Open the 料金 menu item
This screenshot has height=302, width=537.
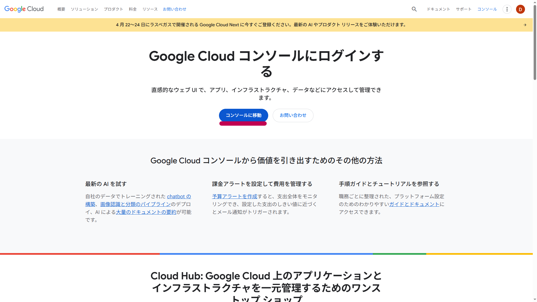pos(133,9)
